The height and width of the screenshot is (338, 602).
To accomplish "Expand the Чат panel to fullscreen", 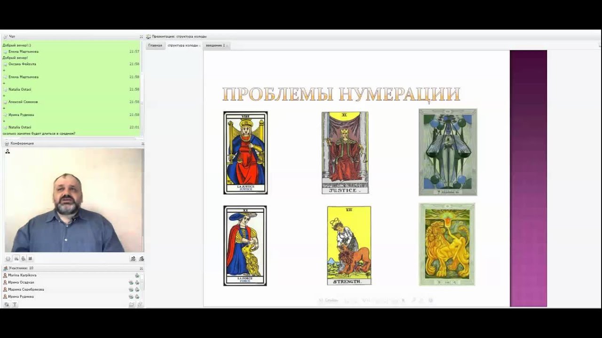I will (141, 37).
